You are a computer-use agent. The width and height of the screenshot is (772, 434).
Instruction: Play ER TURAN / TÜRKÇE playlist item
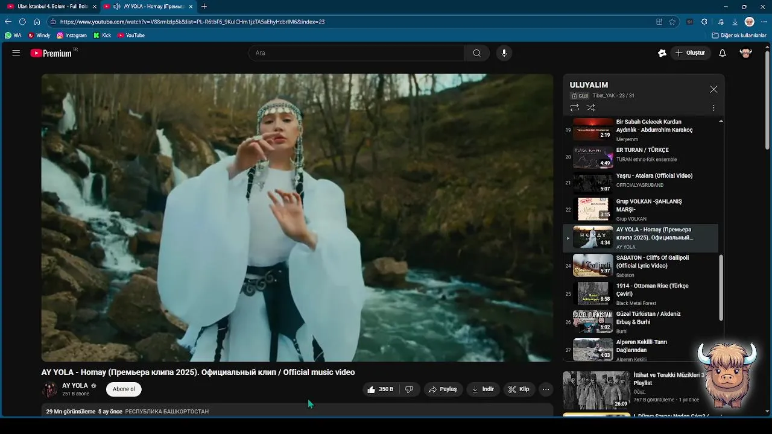click(x=641, y=157)
